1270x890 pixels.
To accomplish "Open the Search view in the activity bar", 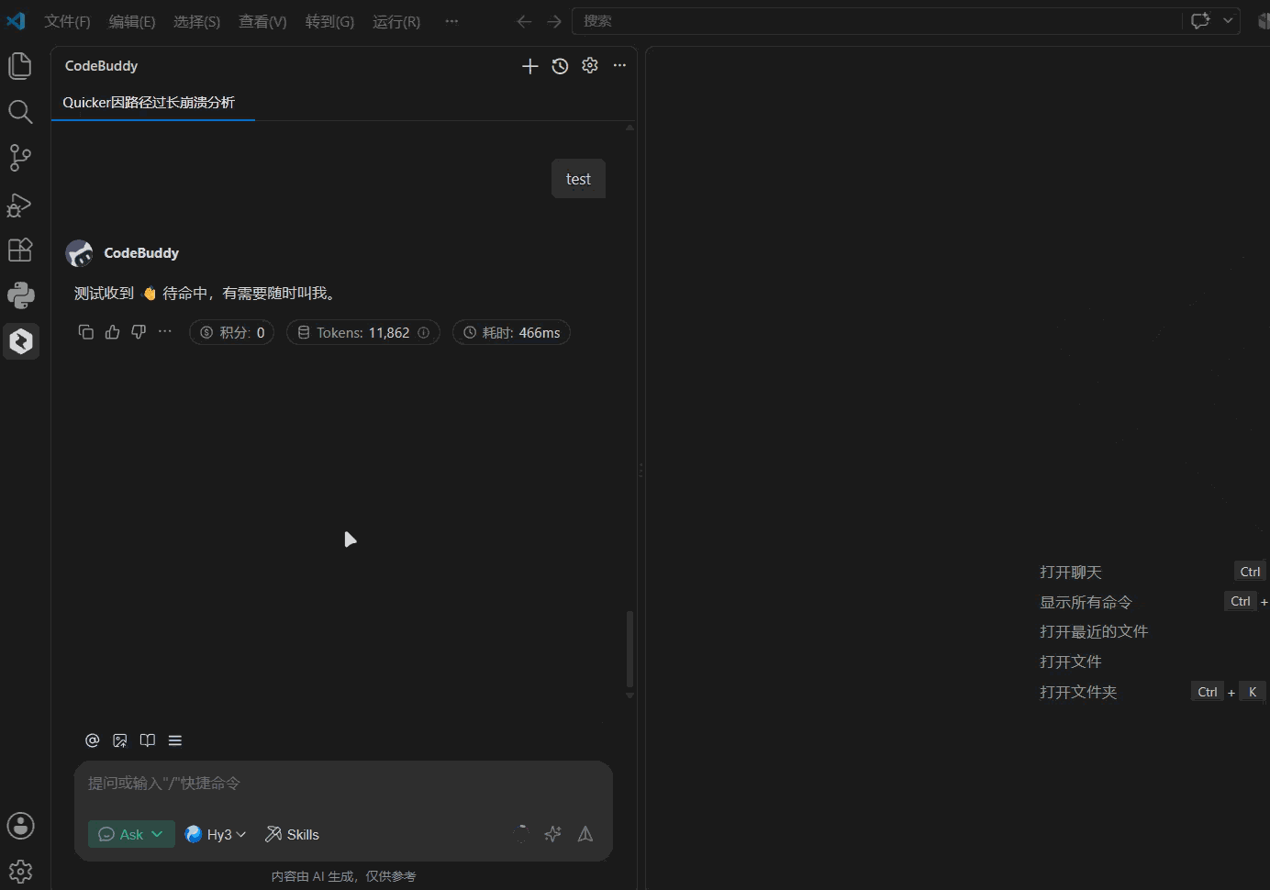I will 20,112.
